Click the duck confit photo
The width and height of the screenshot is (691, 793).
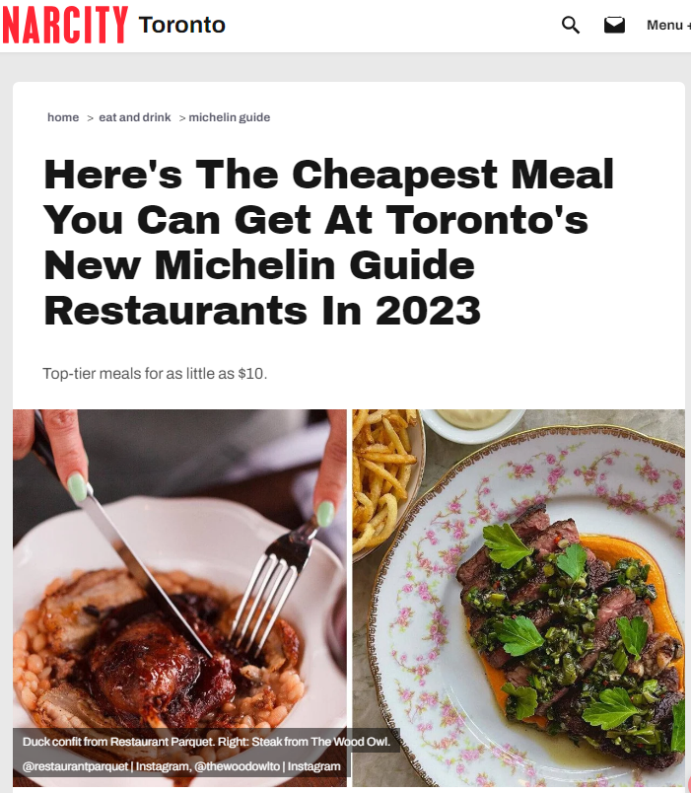(x=179, y=598)
